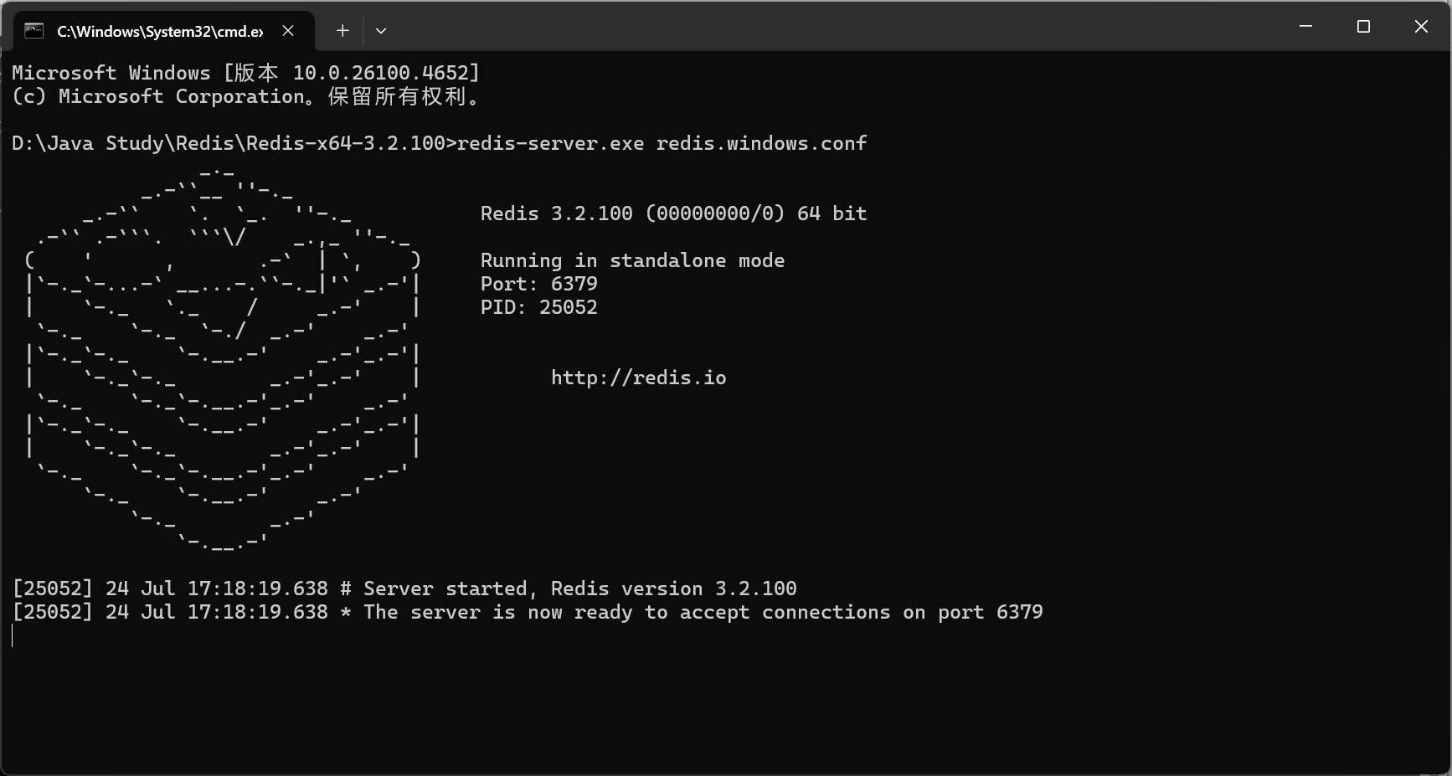This screenshot has width=1452, height=776.
Task: Click the 'Server started' log line
Action: 404,588
